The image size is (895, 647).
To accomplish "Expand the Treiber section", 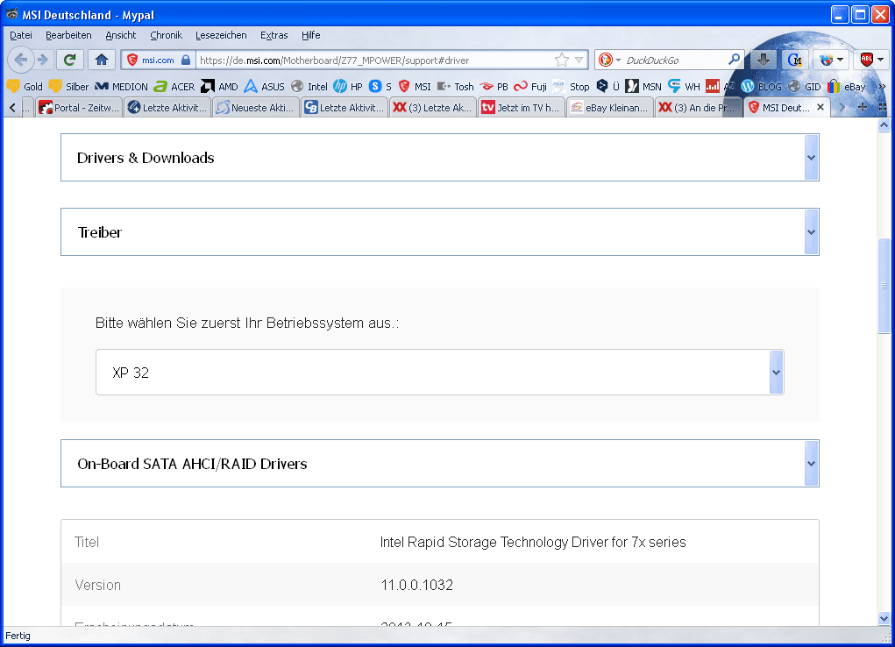I will click(x=439, y=231).
